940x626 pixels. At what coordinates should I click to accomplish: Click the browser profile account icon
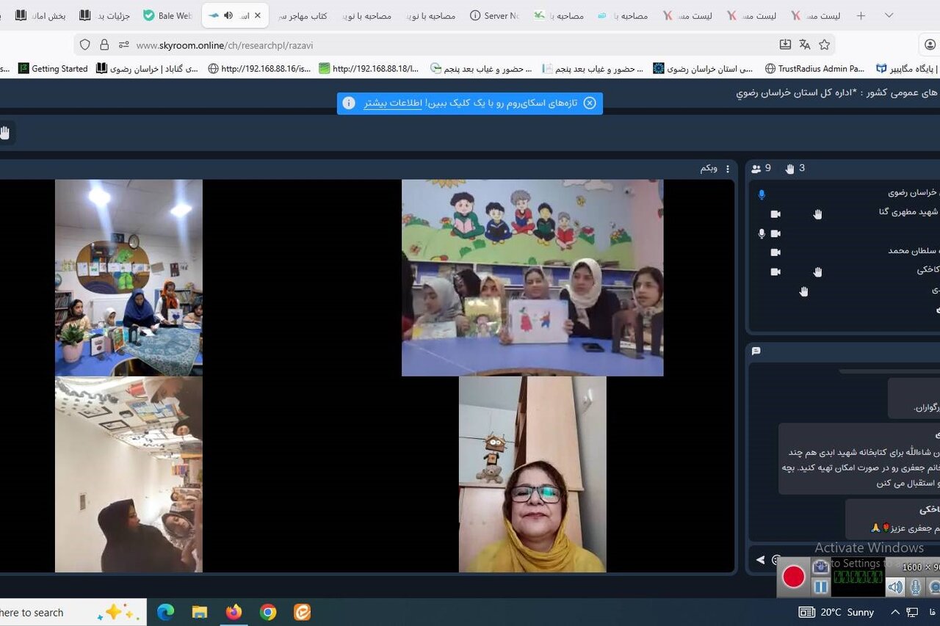click(x=930, y=45)
